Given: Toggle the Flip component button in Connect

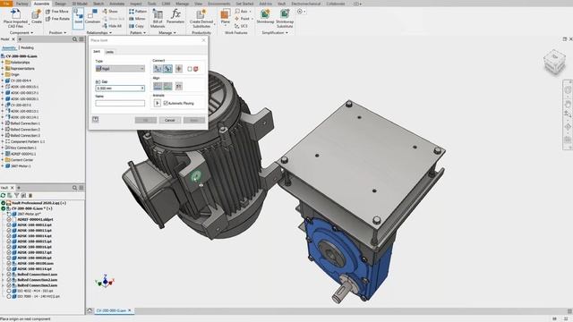Looking at the screenshot, I should 179,69.
